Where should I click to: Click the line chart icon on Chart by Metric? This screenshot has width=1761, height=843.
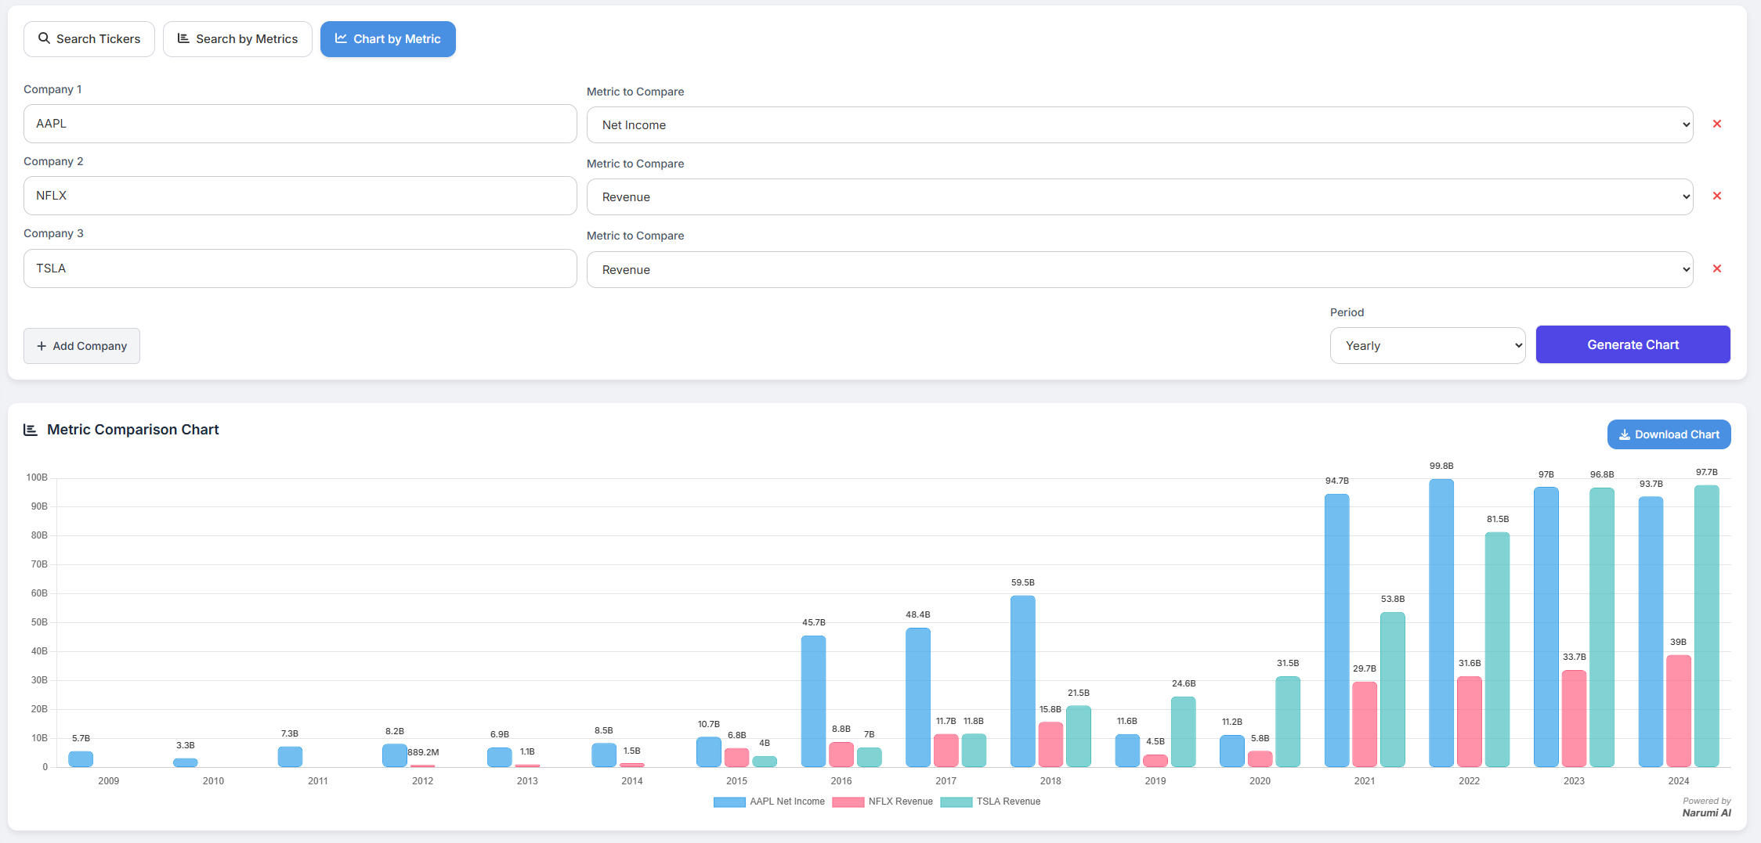(342, 38)
